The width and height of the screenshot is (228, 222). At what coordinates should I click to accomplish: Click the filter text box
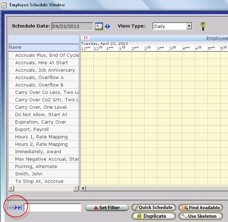coord(53,208)
